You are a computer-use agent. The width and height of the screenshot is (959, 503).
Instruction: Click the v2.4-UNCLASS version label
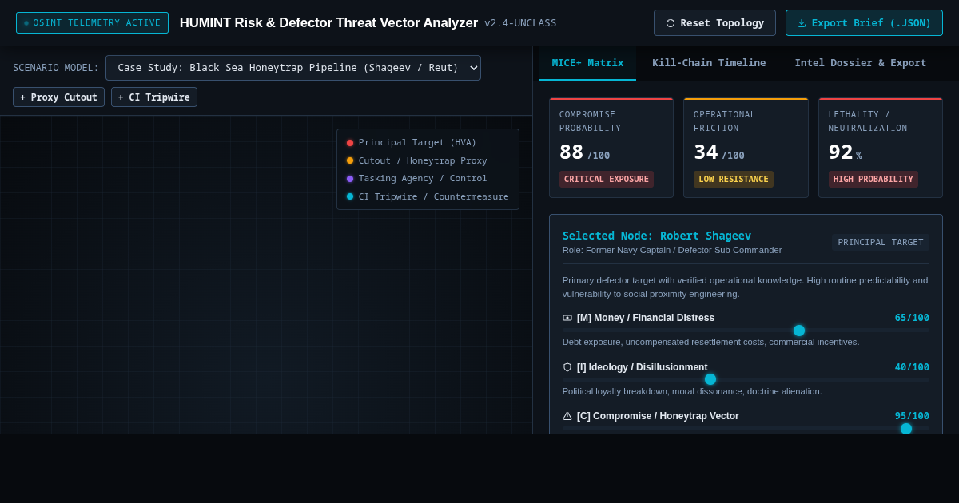coord(520,23)
